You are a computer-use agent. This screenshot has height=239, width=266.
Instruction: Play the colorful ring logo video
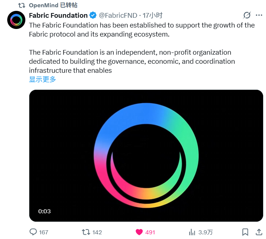pos(146,155)
